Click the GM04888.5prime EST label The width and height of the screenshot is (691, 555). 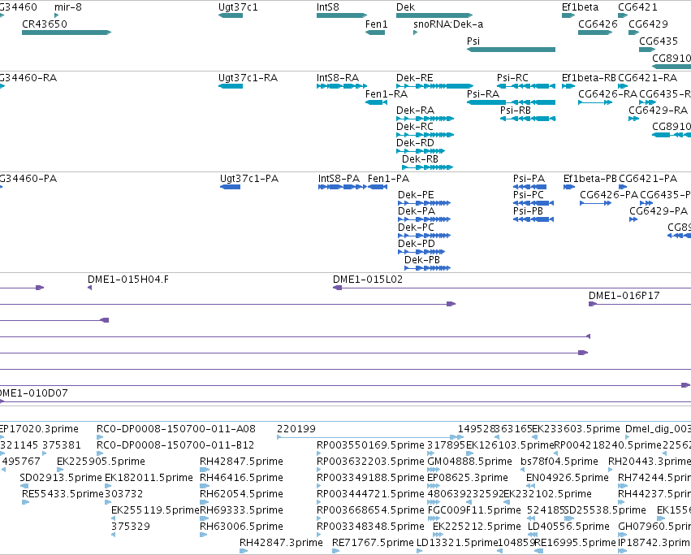(470, 462)
